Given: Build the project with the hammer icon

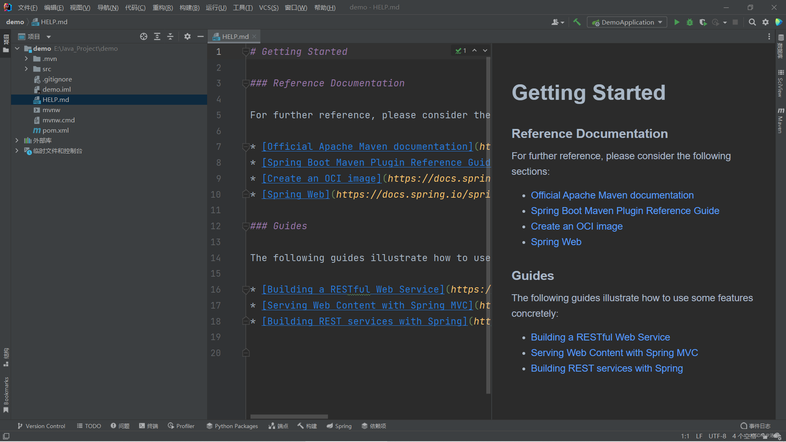Looking at the screenshot, I should click(x=577, y=22).
